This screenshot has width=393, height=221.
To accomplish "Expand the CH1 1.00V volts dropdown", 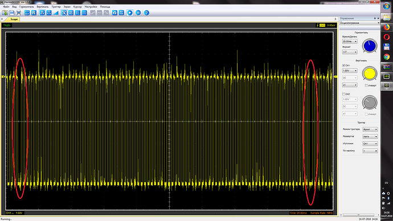I will tap(350, 71).
